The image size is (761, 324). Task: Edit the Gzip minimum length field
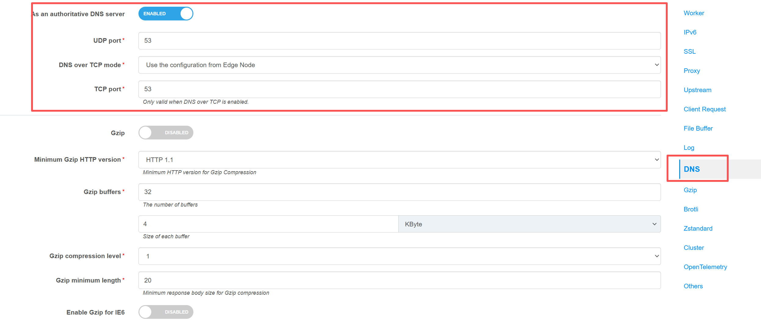click(399, 280)
